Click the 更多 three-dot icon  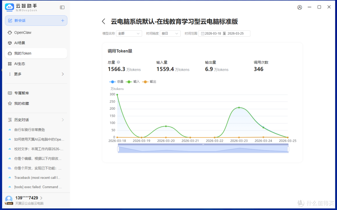point(10,74)
